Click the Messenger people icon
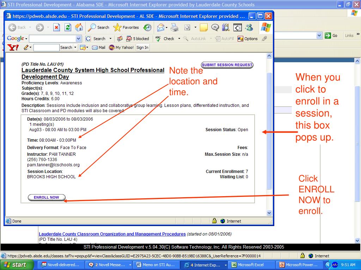Screen dimensions: 361x270 pos(249,27)
